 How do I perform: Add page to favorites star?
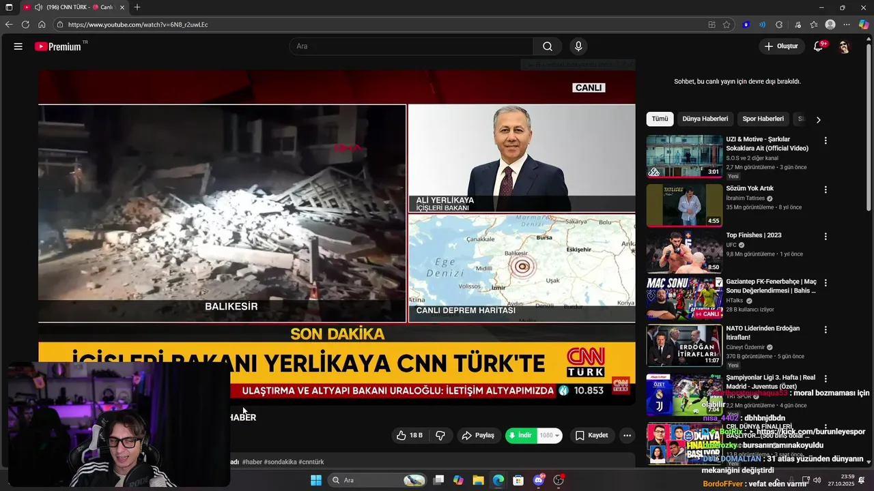[x=727, y=25]
